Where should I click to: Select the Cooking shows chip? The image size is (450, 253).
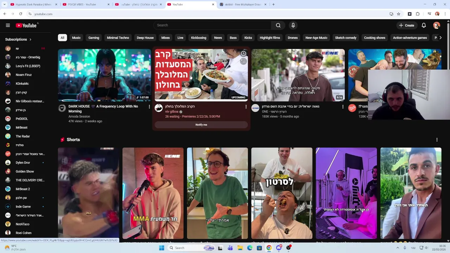374,38
